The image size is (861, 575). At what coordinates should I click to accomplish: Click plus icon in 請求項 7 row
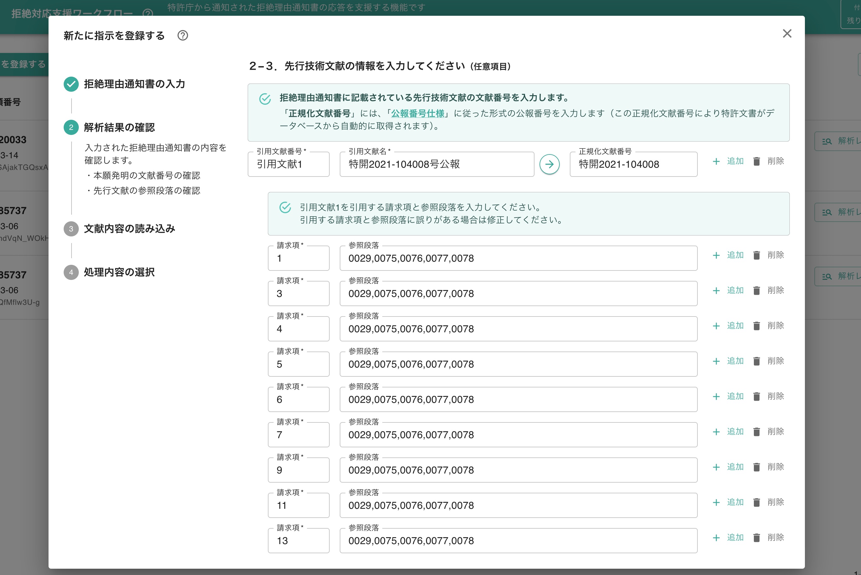[716, 432]
